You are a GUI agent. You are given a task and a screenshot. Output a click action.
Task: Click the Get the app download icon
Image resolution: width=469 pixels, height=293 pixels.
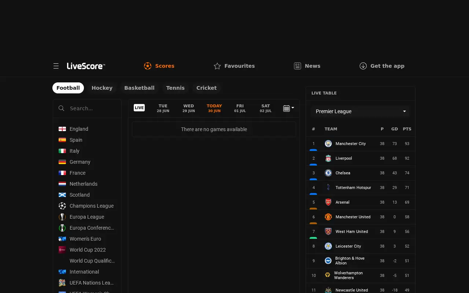pos(363,66)
